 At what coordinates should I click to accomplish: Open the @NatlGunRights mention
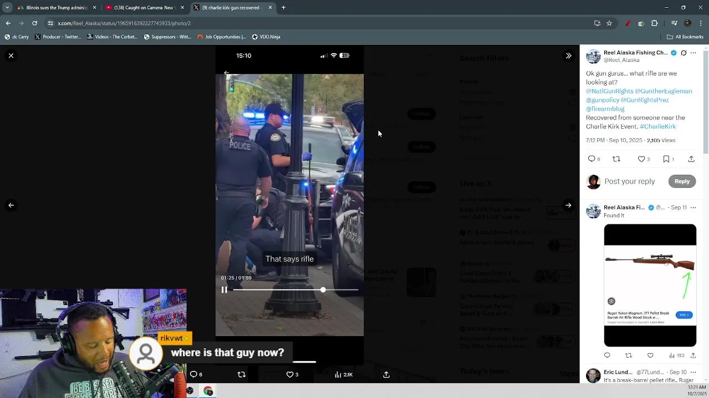(609, 91)
